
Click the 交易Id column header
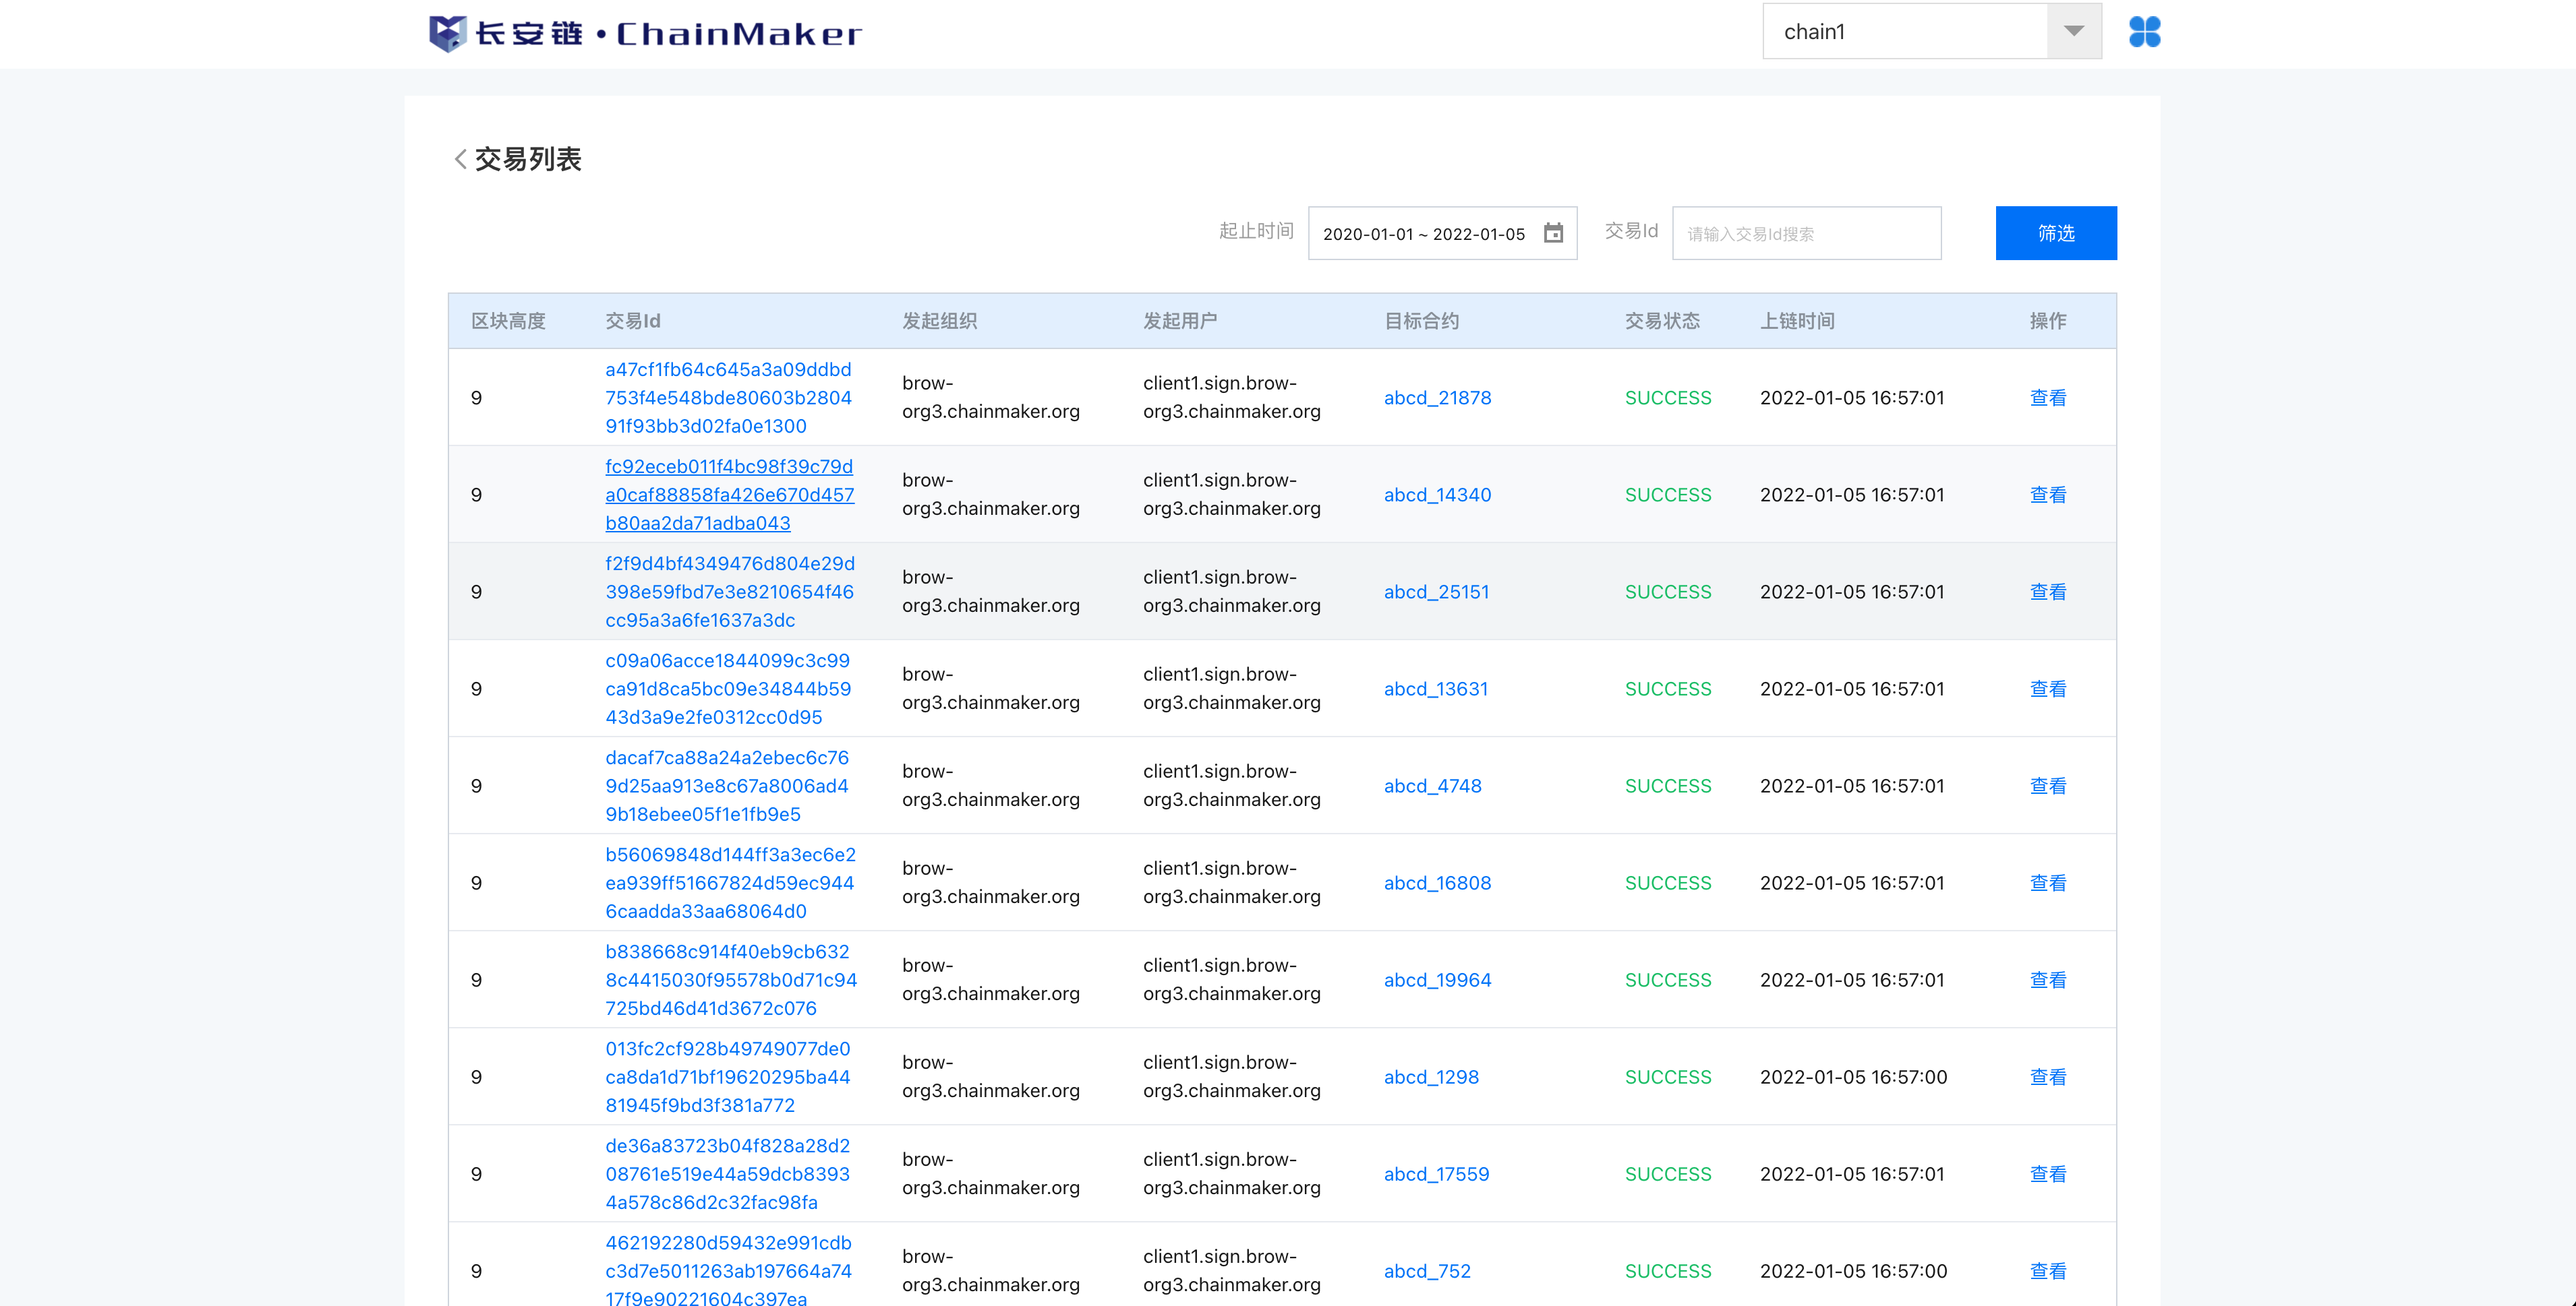pyautogui.click(x=632, y=321)
